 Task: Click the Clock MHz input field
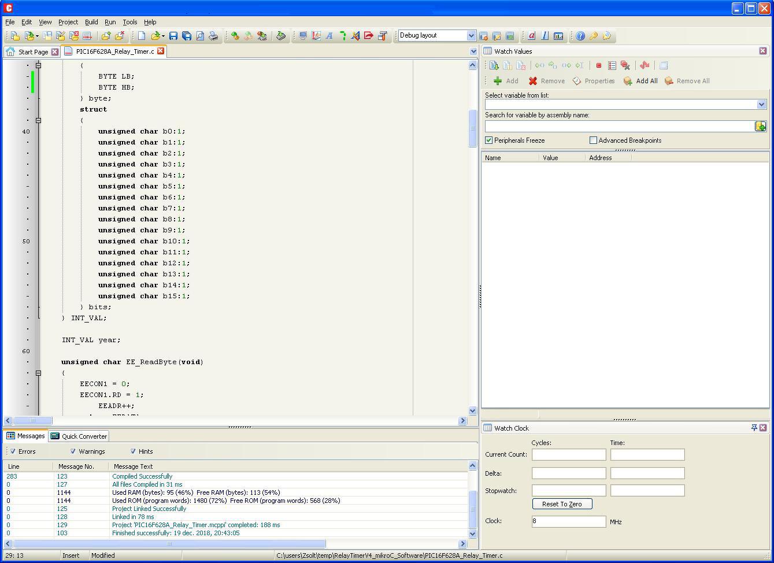click(x=569, y=521)
